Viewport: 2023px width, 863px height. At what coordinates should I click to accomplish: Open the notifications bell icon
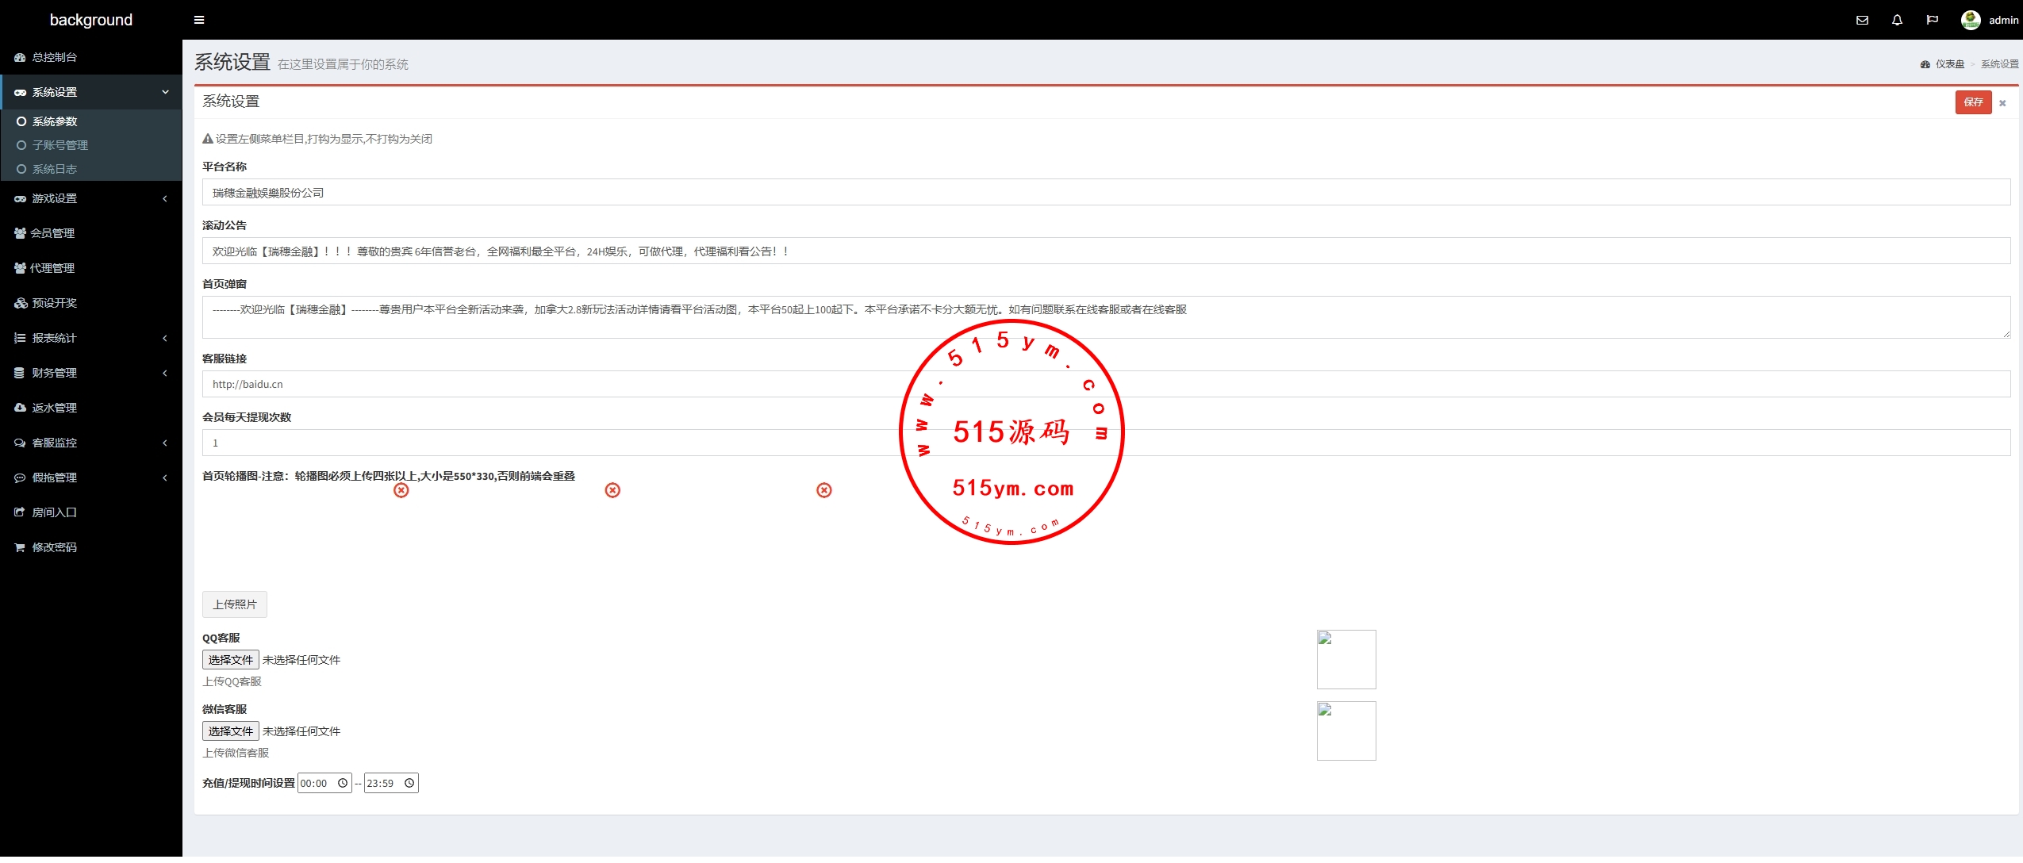(1897, 20)
